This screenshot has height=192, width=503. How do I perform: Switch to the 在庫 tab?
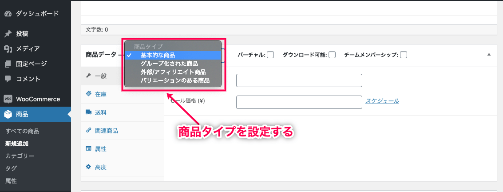(x=123, y=94)
